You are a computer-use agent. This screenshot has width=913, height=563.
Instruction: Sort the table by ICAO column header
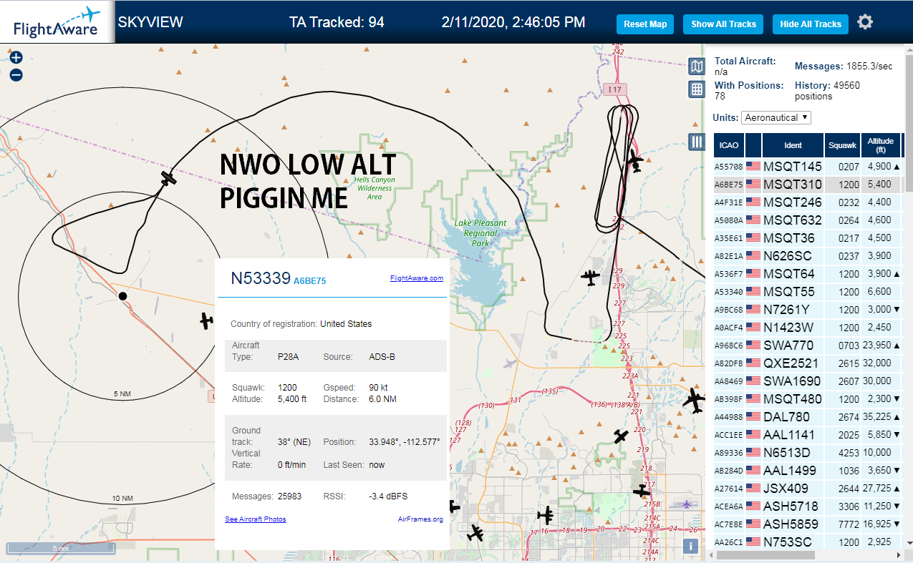729,145
